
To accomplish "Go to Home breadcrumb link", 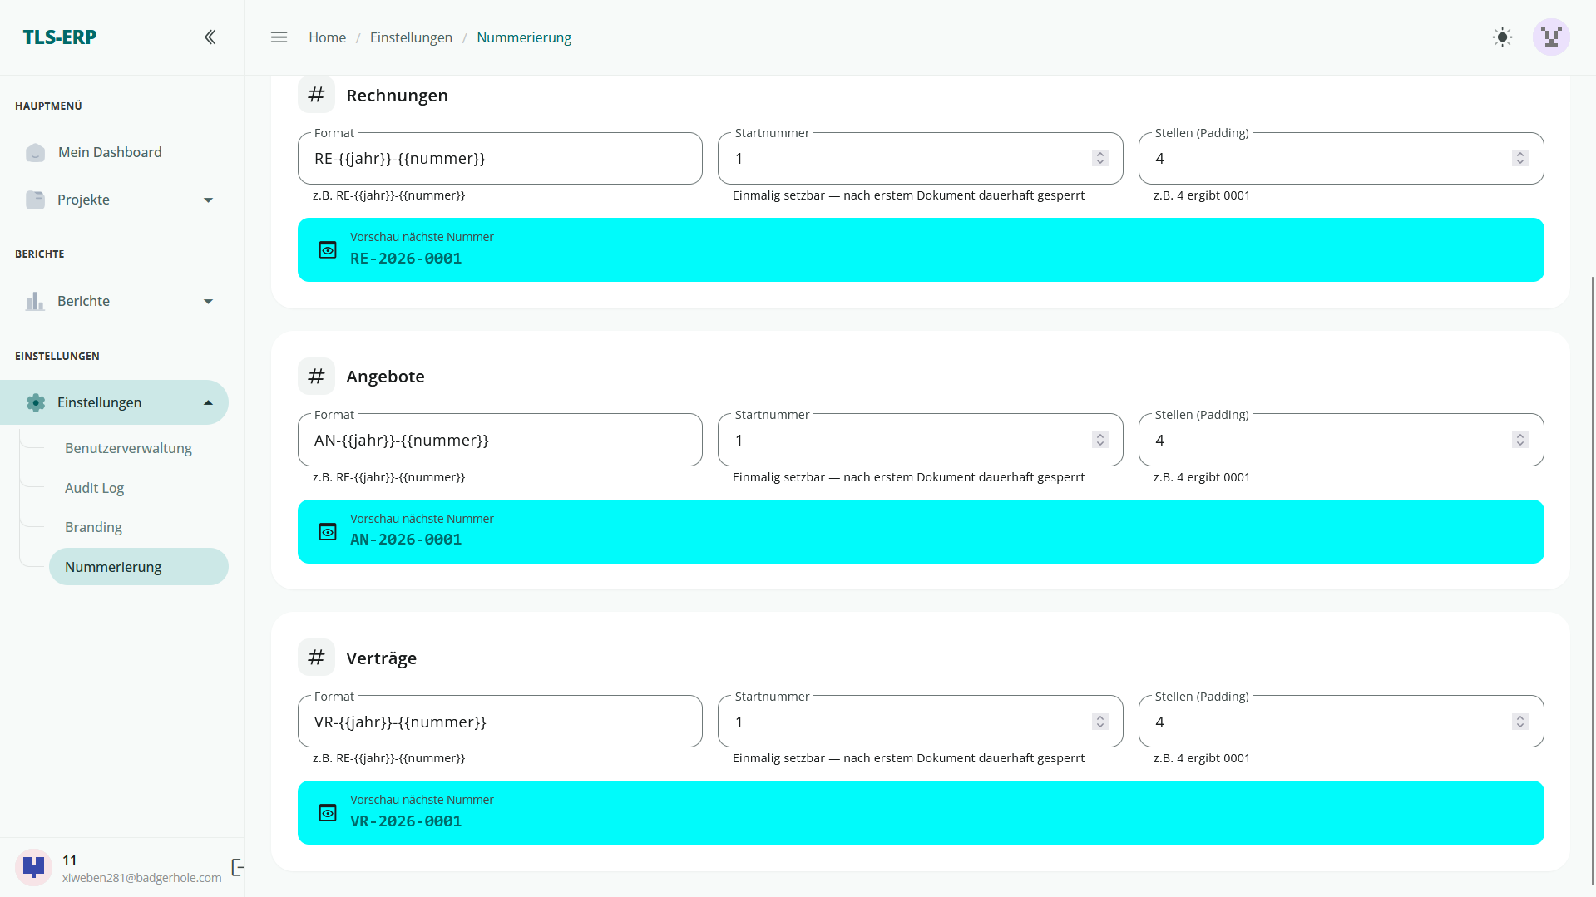I will click(x=327, y=37).
